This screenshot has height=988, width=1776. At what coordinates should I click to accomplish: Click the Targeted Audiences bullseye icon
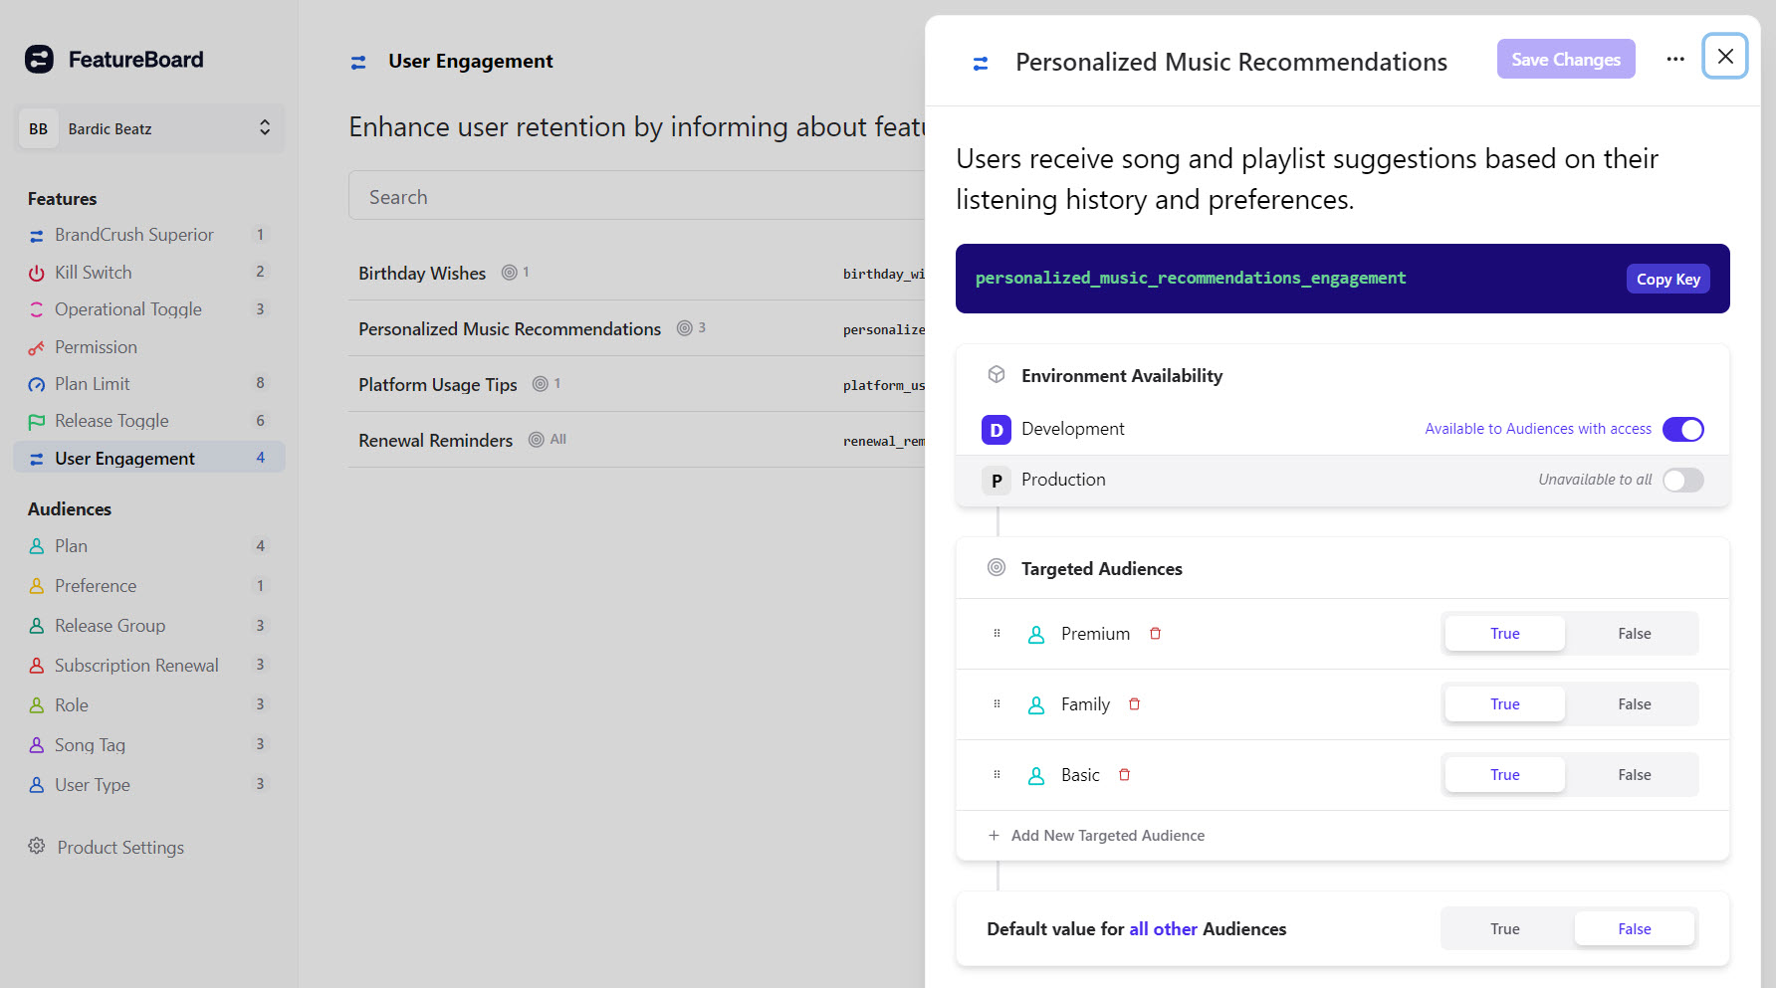coord(996,567)
